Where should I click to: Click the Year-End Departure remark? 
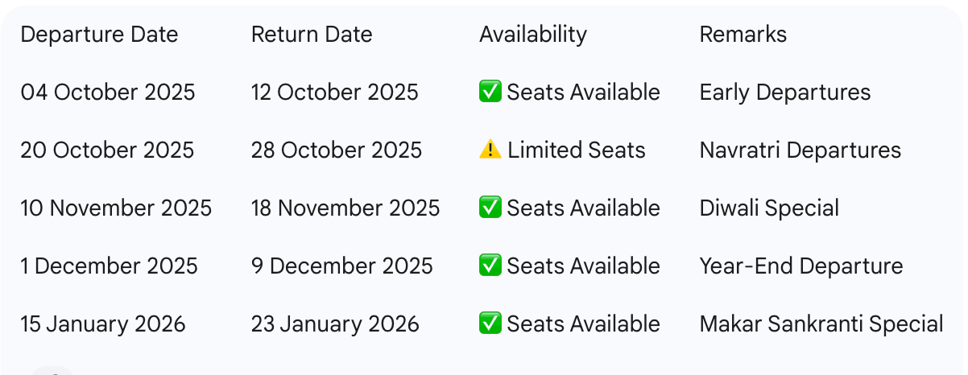[x=801, y=266]
